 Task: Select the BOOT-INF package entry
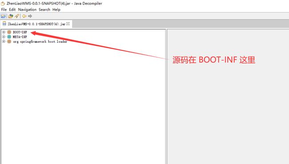point(20,32)
